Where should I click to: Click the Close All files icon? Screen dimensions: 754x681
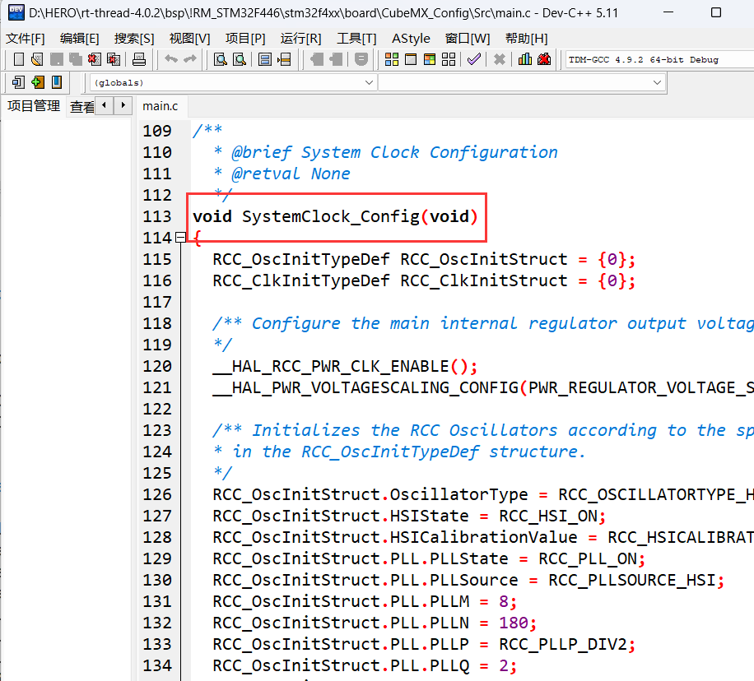point(114,59)
